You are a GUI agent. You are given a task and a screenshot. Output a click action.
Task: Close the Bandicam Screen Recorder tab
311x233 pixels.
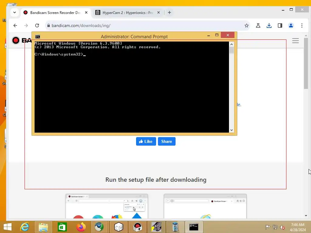coord(86,12)
